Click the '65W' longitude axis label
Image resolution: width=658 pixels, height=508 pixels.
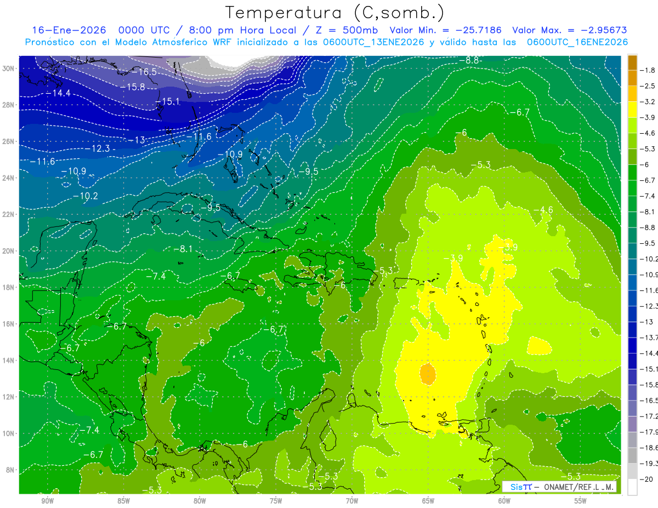point(428,501)
